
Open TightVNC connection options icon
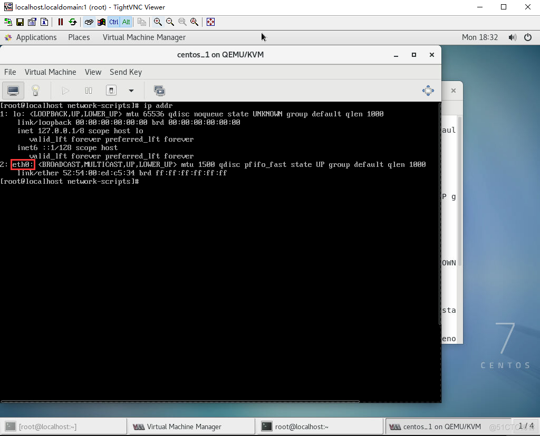tap(32, 22)
